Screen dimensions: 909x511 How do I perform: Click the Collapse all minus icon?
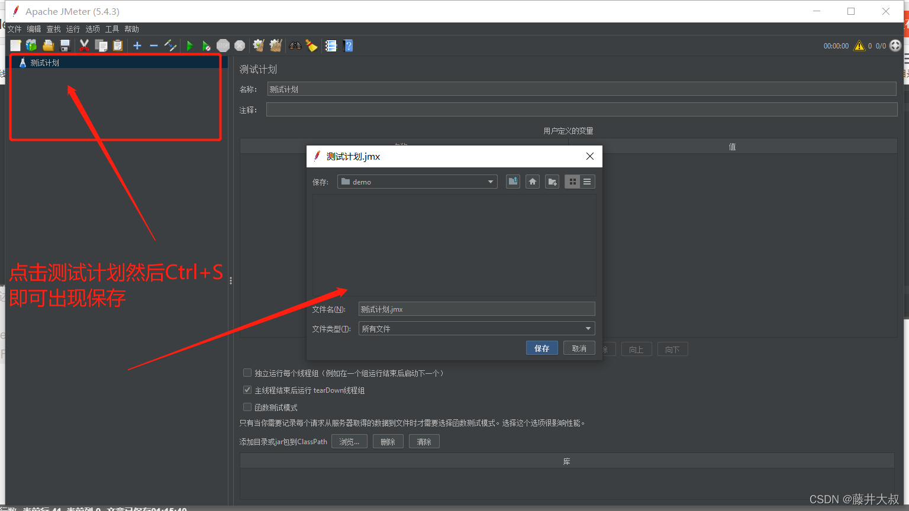pos(154,46)
